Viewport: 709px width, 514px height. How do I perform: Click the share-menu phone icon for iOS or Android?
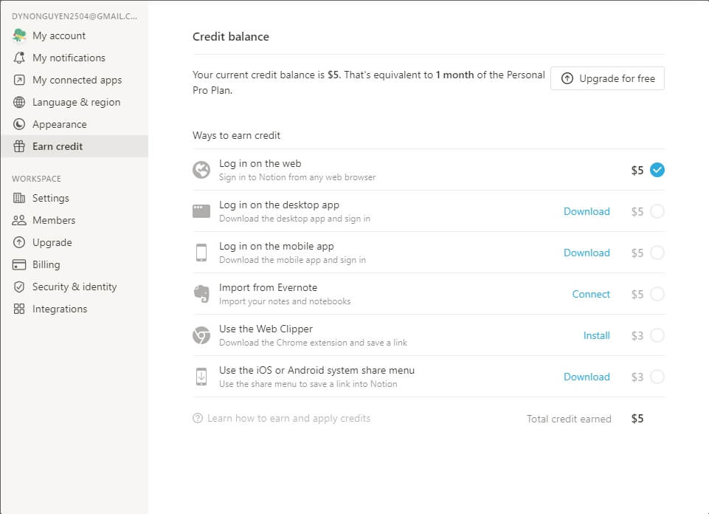pyautogui.click(x=201, y=377)
